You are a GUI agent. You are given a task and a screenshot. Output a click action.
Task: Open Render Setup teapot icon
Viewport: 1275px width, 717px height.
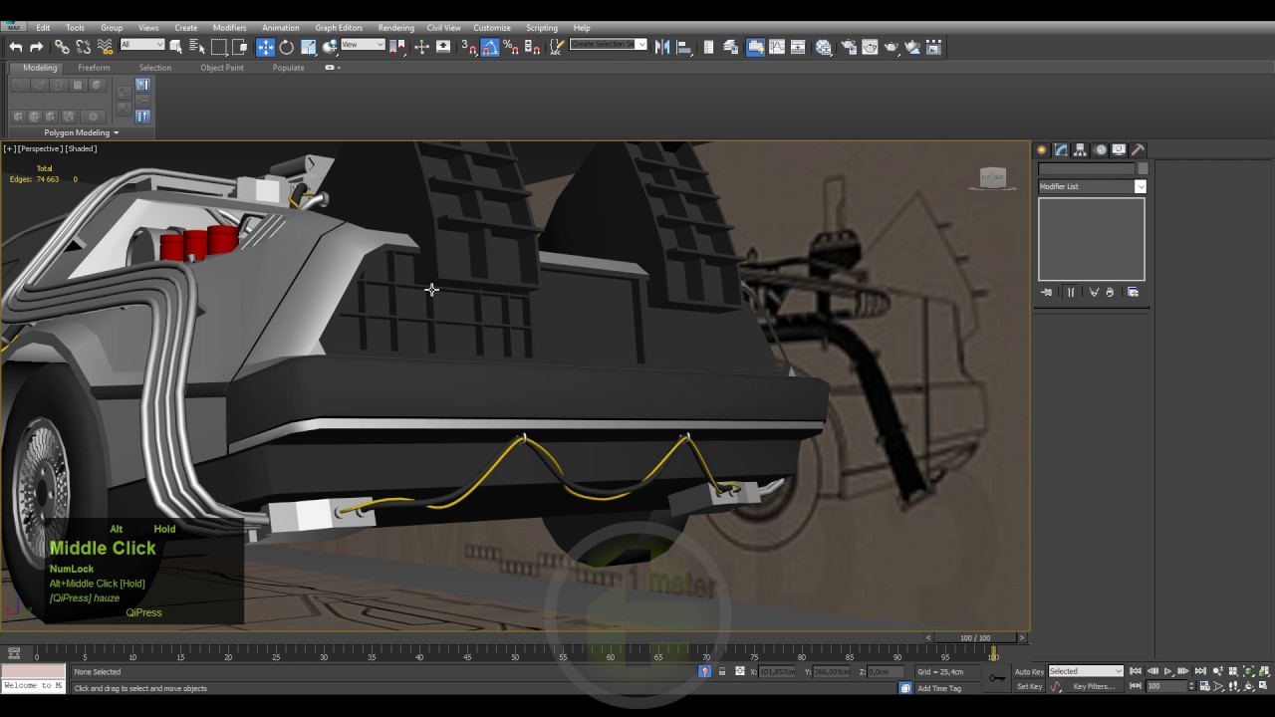849,47
